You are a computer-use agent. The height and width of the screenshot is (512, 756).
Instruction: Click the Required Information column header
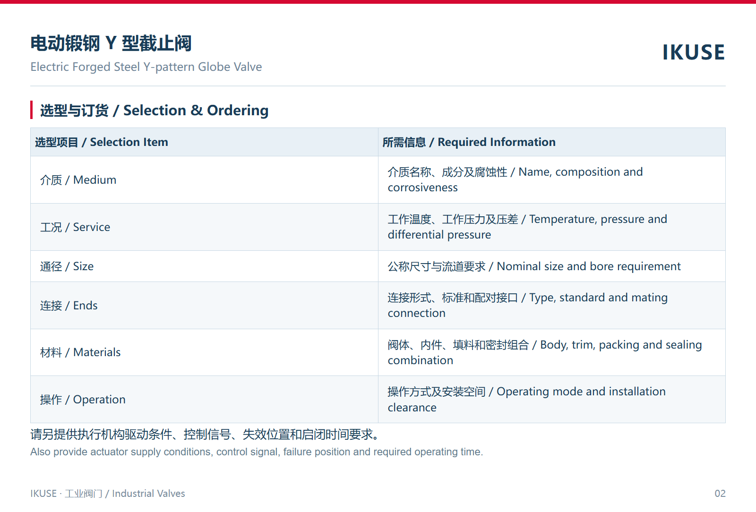coord(552,142)
